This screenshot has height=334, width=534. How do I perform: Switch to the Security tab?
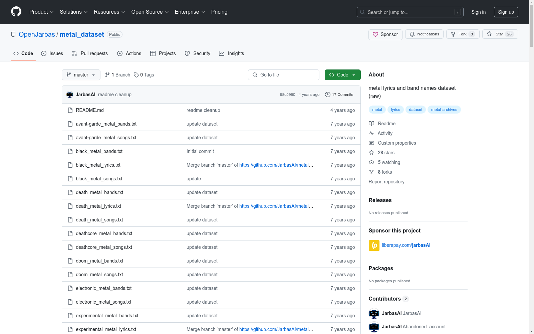click(x=198, y=53)
